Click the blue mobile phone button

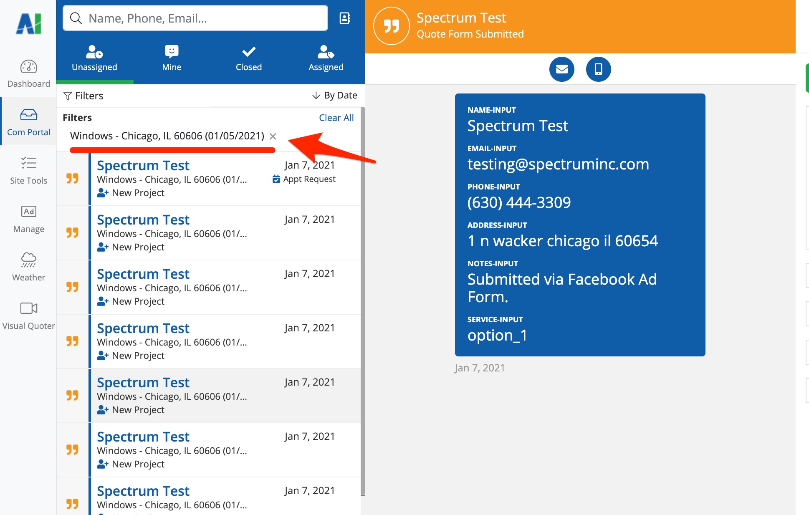pyautogui.click(x=598, y=69)
